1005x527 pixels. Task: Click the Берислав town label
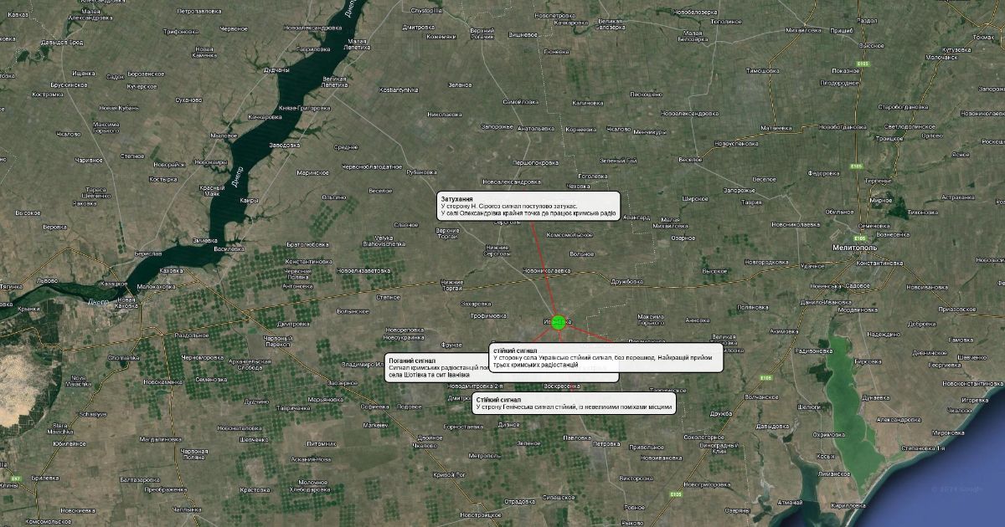(x=147, y=253)
